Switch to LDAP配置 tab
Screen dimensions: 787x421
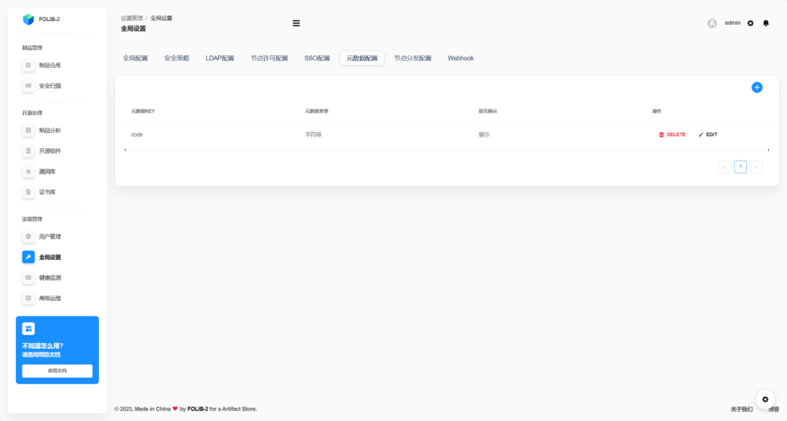coord(220,58)
